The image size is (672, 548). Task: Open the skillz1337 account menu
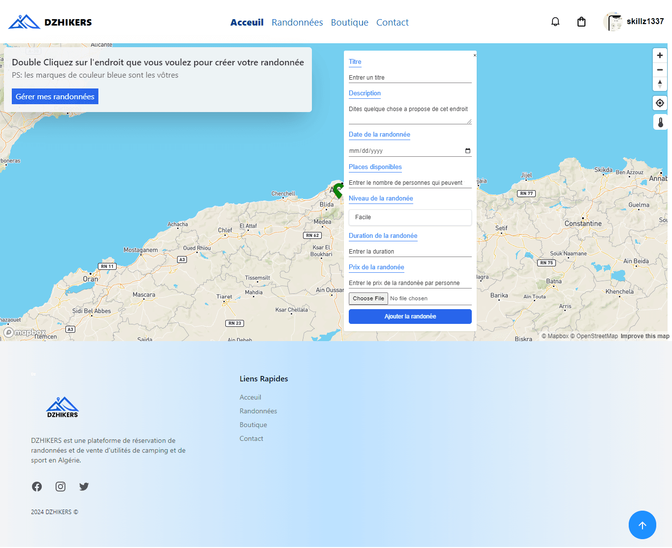point(634,22)
